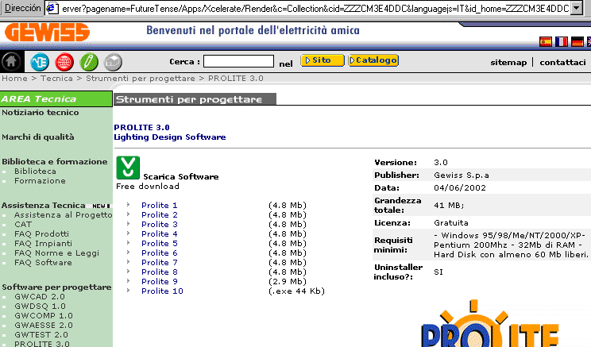591x347 pixels.
Task: Open GWCAD 2.0 link
Action: point(40,297)
